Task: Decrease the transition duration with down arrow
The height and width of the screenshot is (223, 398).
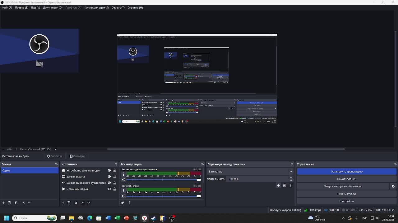Action: (291, 180)
